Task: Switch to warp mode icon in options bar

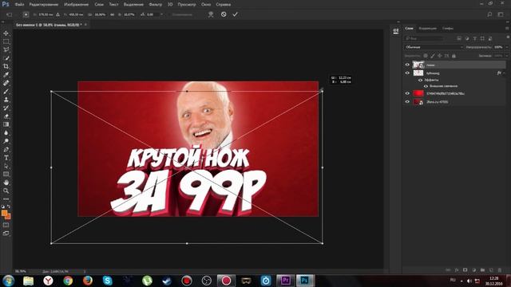Action: 211,14
